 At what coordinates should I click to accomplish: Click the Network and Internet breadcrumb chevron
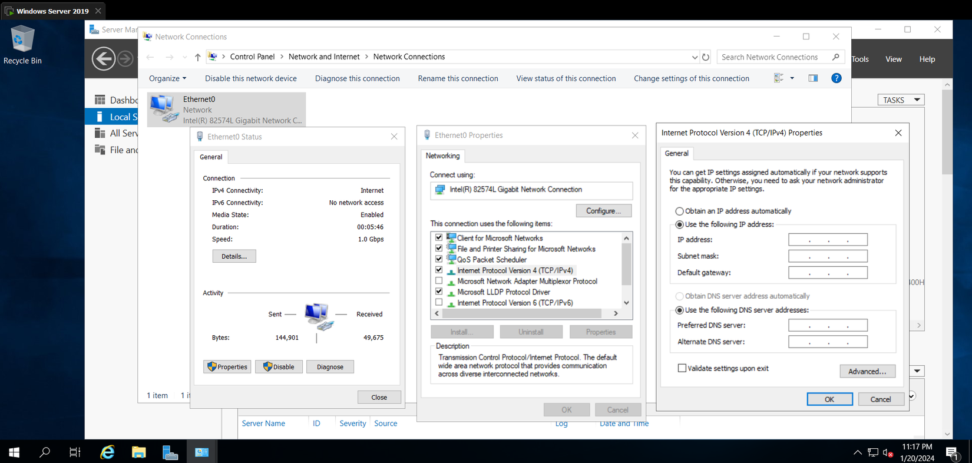[366, 57]
